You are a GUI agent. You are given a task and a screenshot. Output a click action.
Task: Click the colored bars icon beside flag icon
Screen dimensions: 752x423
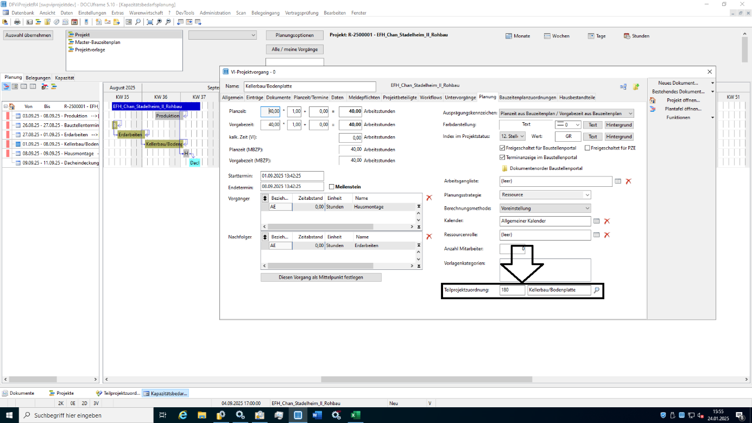click(54, 86)
